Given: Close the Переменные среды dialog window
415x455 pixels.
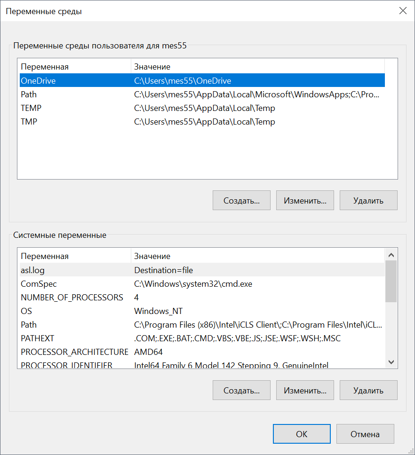Looking at the screenshot, I should [403, 11].
